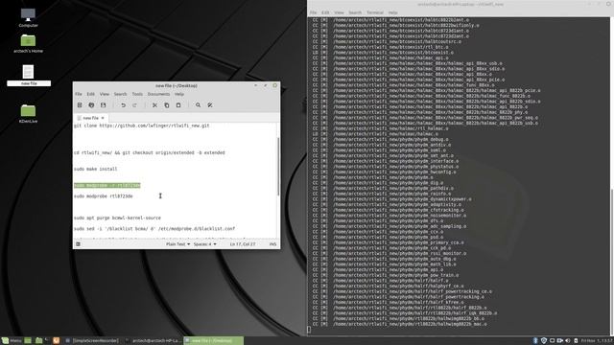Open the Edit menu in text editor
The image size is (614, 345).
point(91,94)
